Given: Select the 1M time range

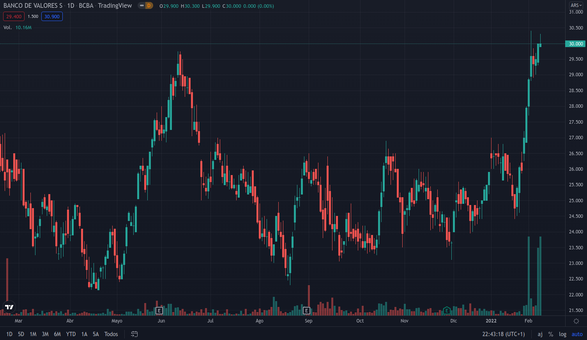Looking at the screenshot, I should 33,334.
